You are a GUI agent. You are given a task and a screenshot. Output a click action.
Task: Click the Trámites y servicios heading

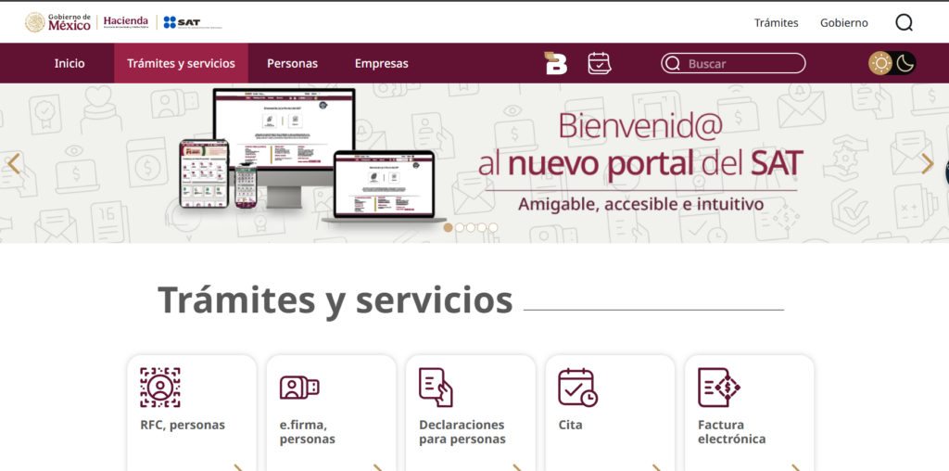point(335,300)
